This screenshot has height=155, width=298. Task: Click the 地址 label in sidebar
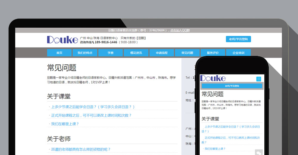click(189, 100)
